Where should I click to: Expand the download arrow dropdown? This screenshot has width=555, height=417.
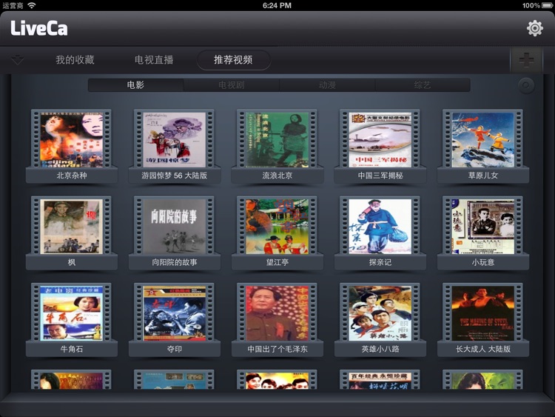17,60
